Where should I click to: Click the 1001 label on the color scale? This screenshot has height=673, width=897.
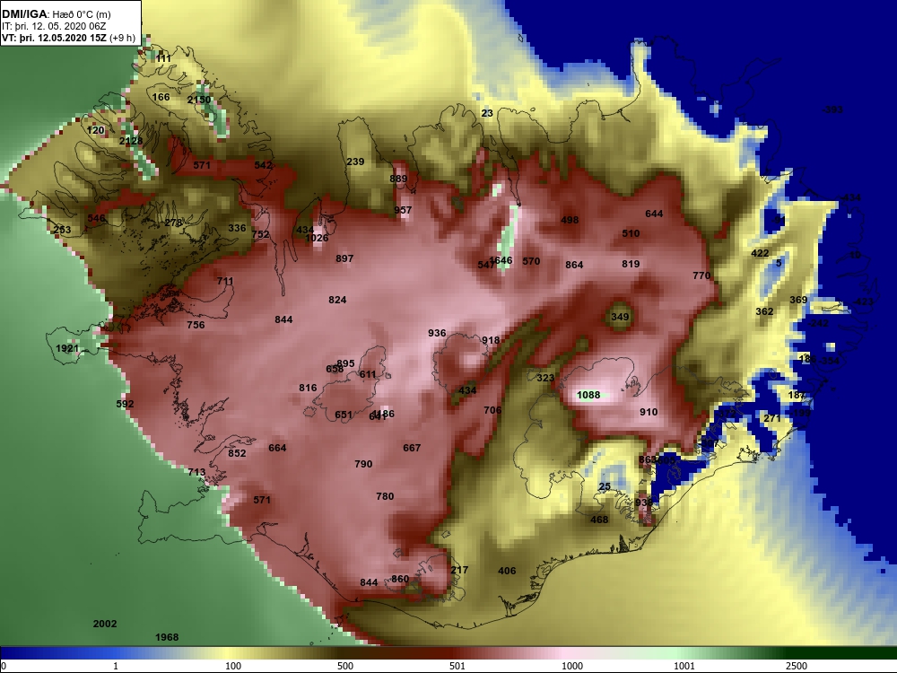pos(684,666)
